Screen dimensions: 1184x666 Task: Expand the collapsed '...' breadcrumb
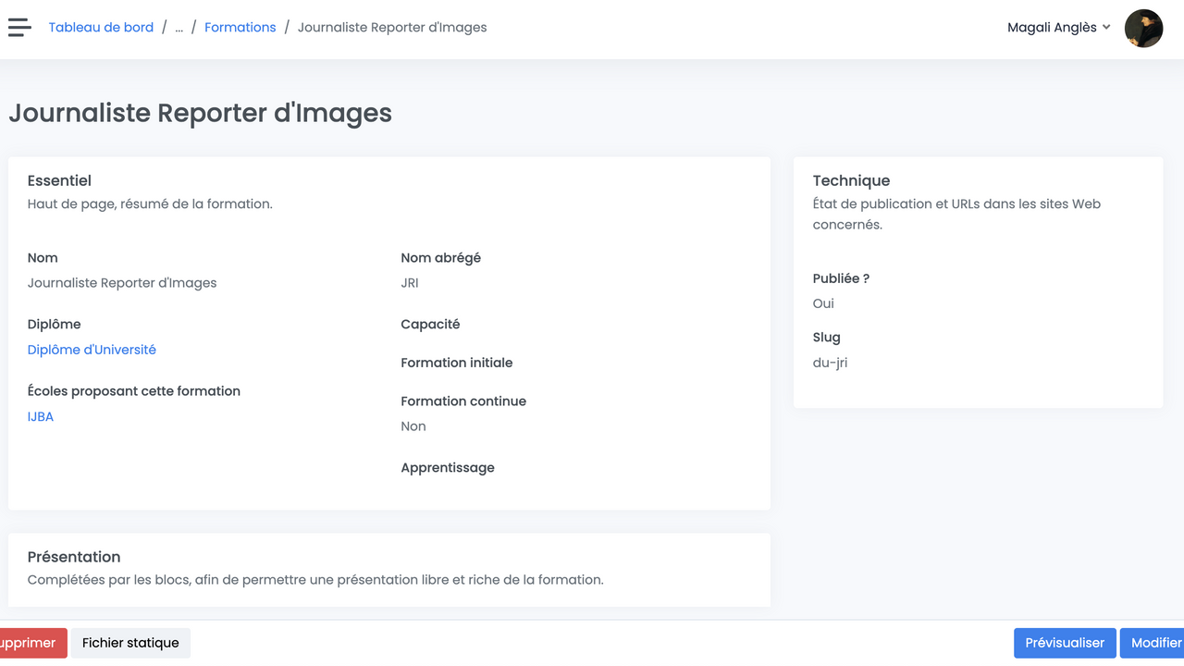[179, 28]
